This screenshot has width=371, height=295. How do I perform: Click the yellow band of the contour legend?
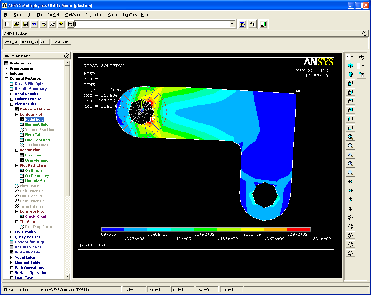pyautogui.click(x=252, y=229)
